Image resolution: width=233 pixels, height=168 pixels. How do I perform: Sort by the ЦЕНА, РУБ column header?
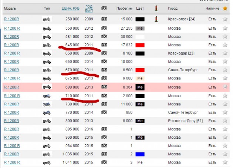[70, 8]
